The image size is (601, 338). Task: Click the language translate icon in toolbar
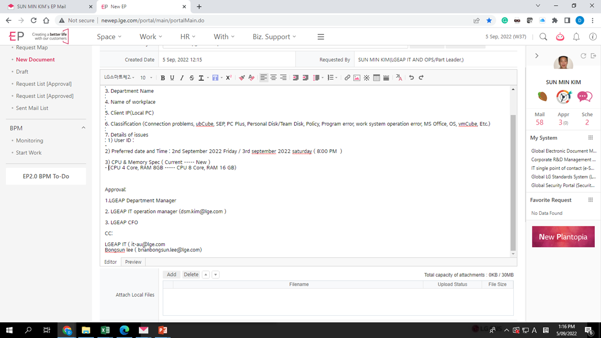pos(399,78)
